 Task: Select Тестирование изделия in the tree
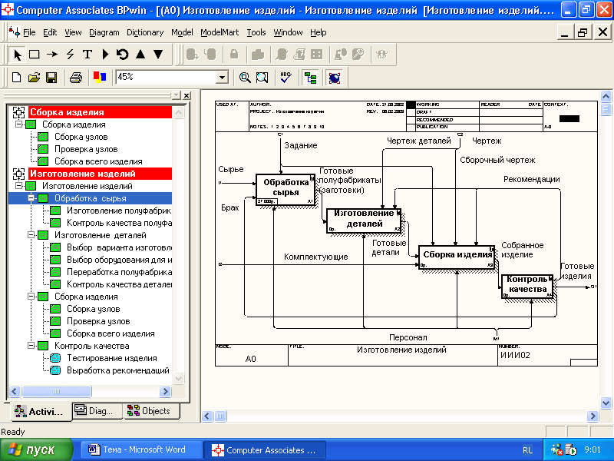111,358
